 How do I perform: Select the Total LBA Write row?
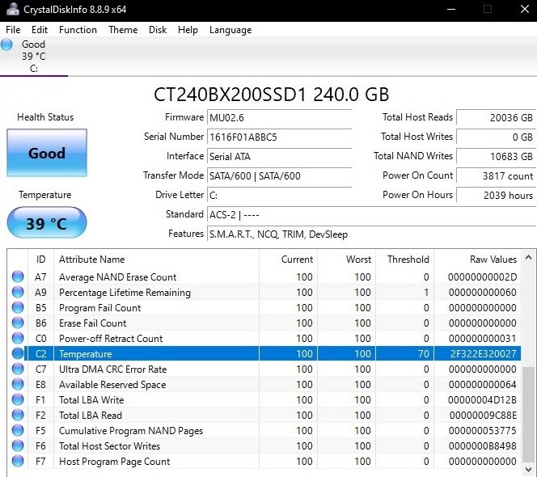(x=264, y=399)
